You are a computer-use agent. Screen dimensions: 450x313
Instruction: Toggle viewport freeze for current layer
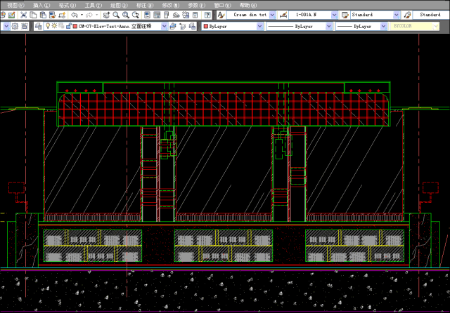pos(61,26)
